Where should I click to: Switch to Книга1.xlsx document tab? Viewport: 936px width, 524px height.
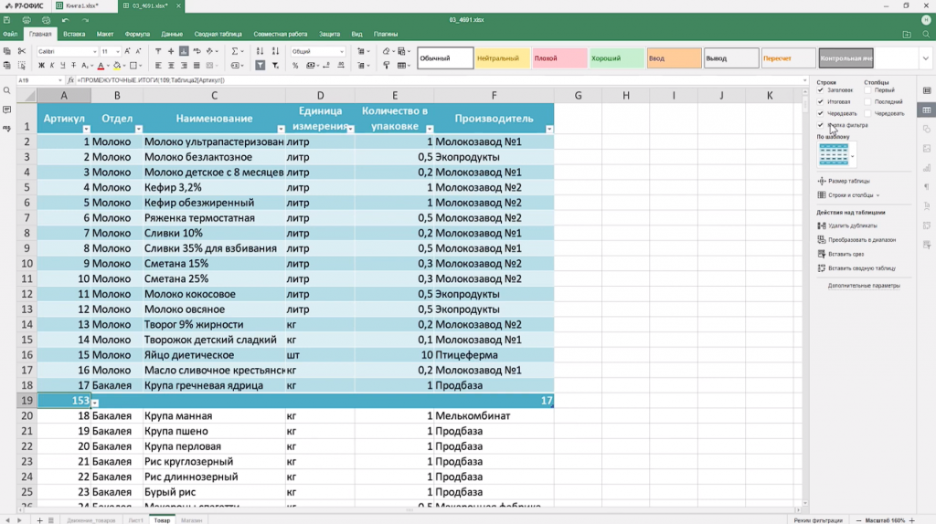(81, 6)
